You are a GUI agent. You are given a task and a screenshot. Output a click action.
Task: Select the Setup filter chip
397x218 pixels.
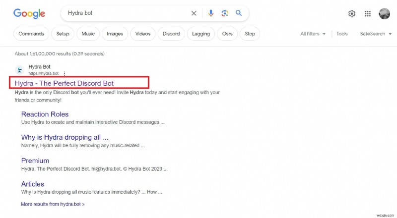tap(63, 34)
